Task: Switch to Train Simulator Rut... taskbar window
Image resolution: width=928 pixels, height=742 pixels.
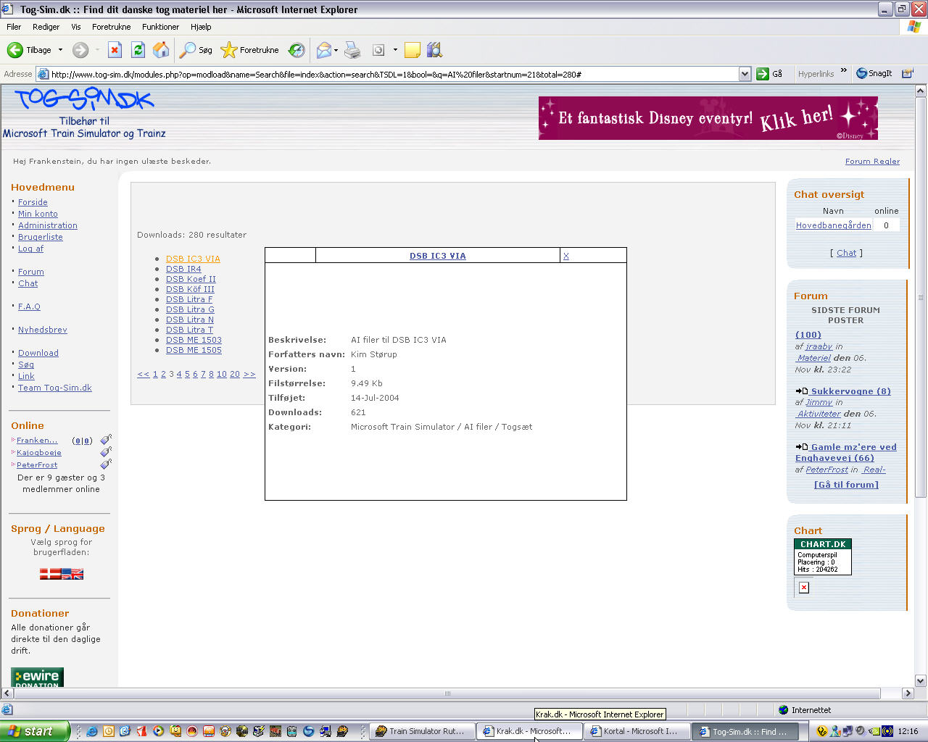Action: [x=420, y=731]
